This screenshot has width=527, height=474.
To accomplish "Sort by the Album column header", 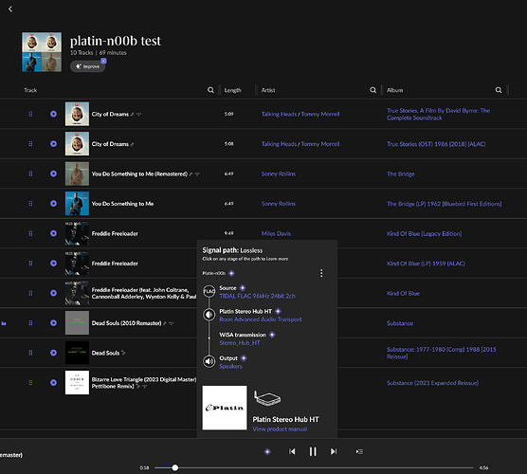I will (x=394, y=90).
